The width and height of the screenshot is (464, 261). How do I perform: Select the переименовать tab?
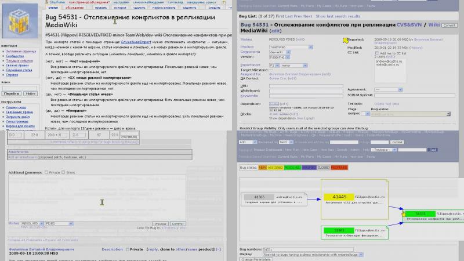[164, 8]
